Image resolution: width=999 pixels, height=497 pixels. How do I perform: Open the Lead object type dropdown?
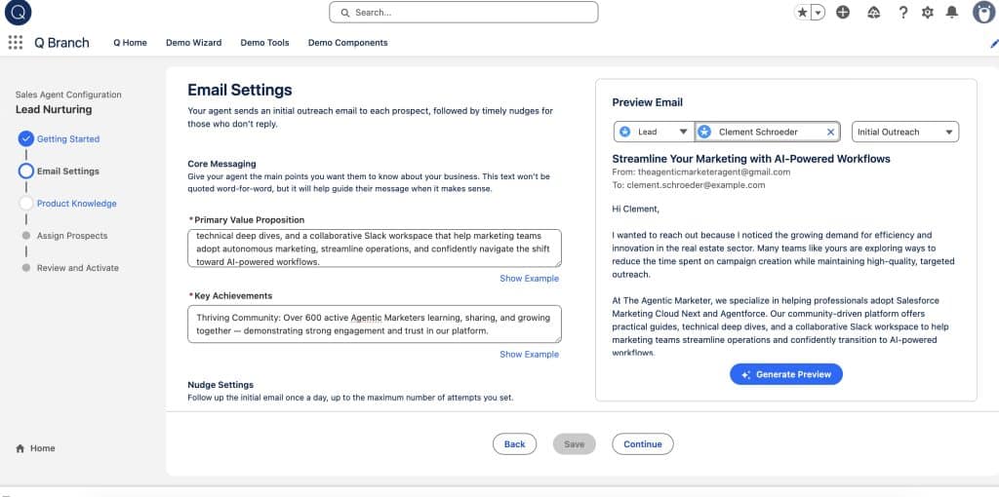pyautogui.click(x=655, y=132)
